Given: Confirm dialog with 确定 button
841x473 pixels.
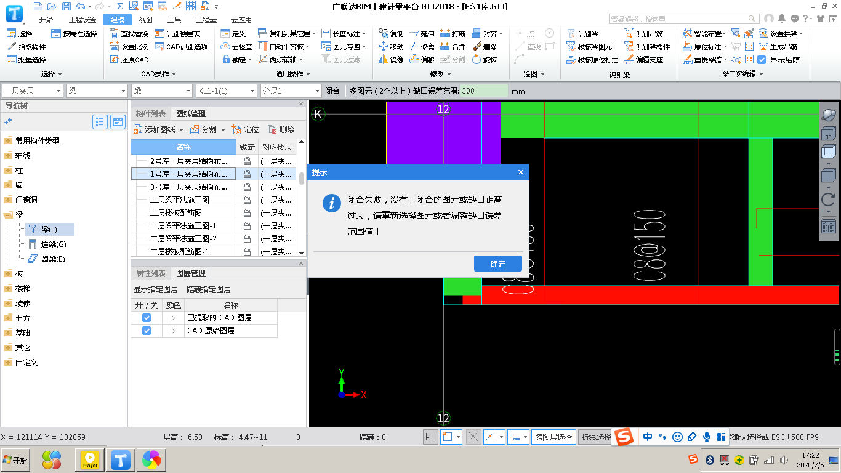Looking at the screenshot, I should click(x=497, y=264).
